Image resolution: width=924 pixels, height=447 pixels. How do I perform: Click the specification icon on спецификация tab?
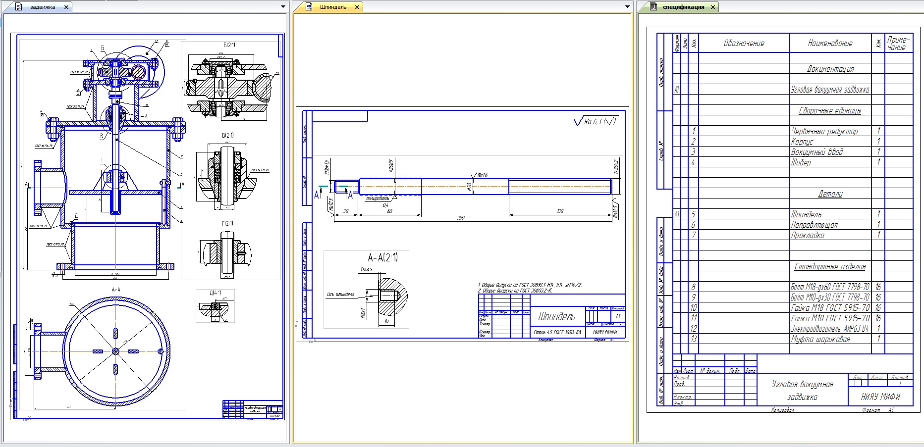(x=653, y=7)
